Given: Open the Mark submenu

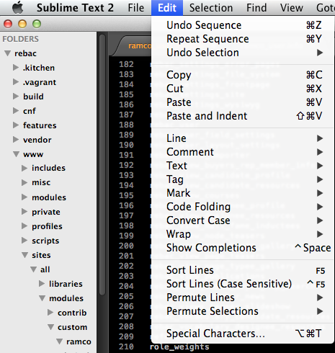Looking at the screenshot, I should click(x=243, y=193).
